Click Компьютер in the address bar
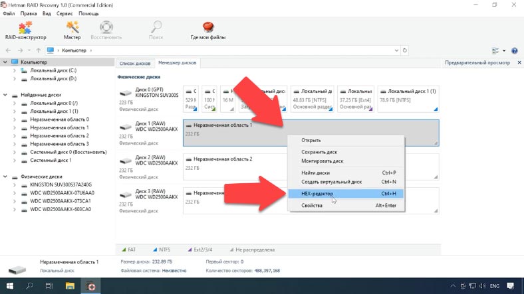524x294 pixels. (74, 50)
